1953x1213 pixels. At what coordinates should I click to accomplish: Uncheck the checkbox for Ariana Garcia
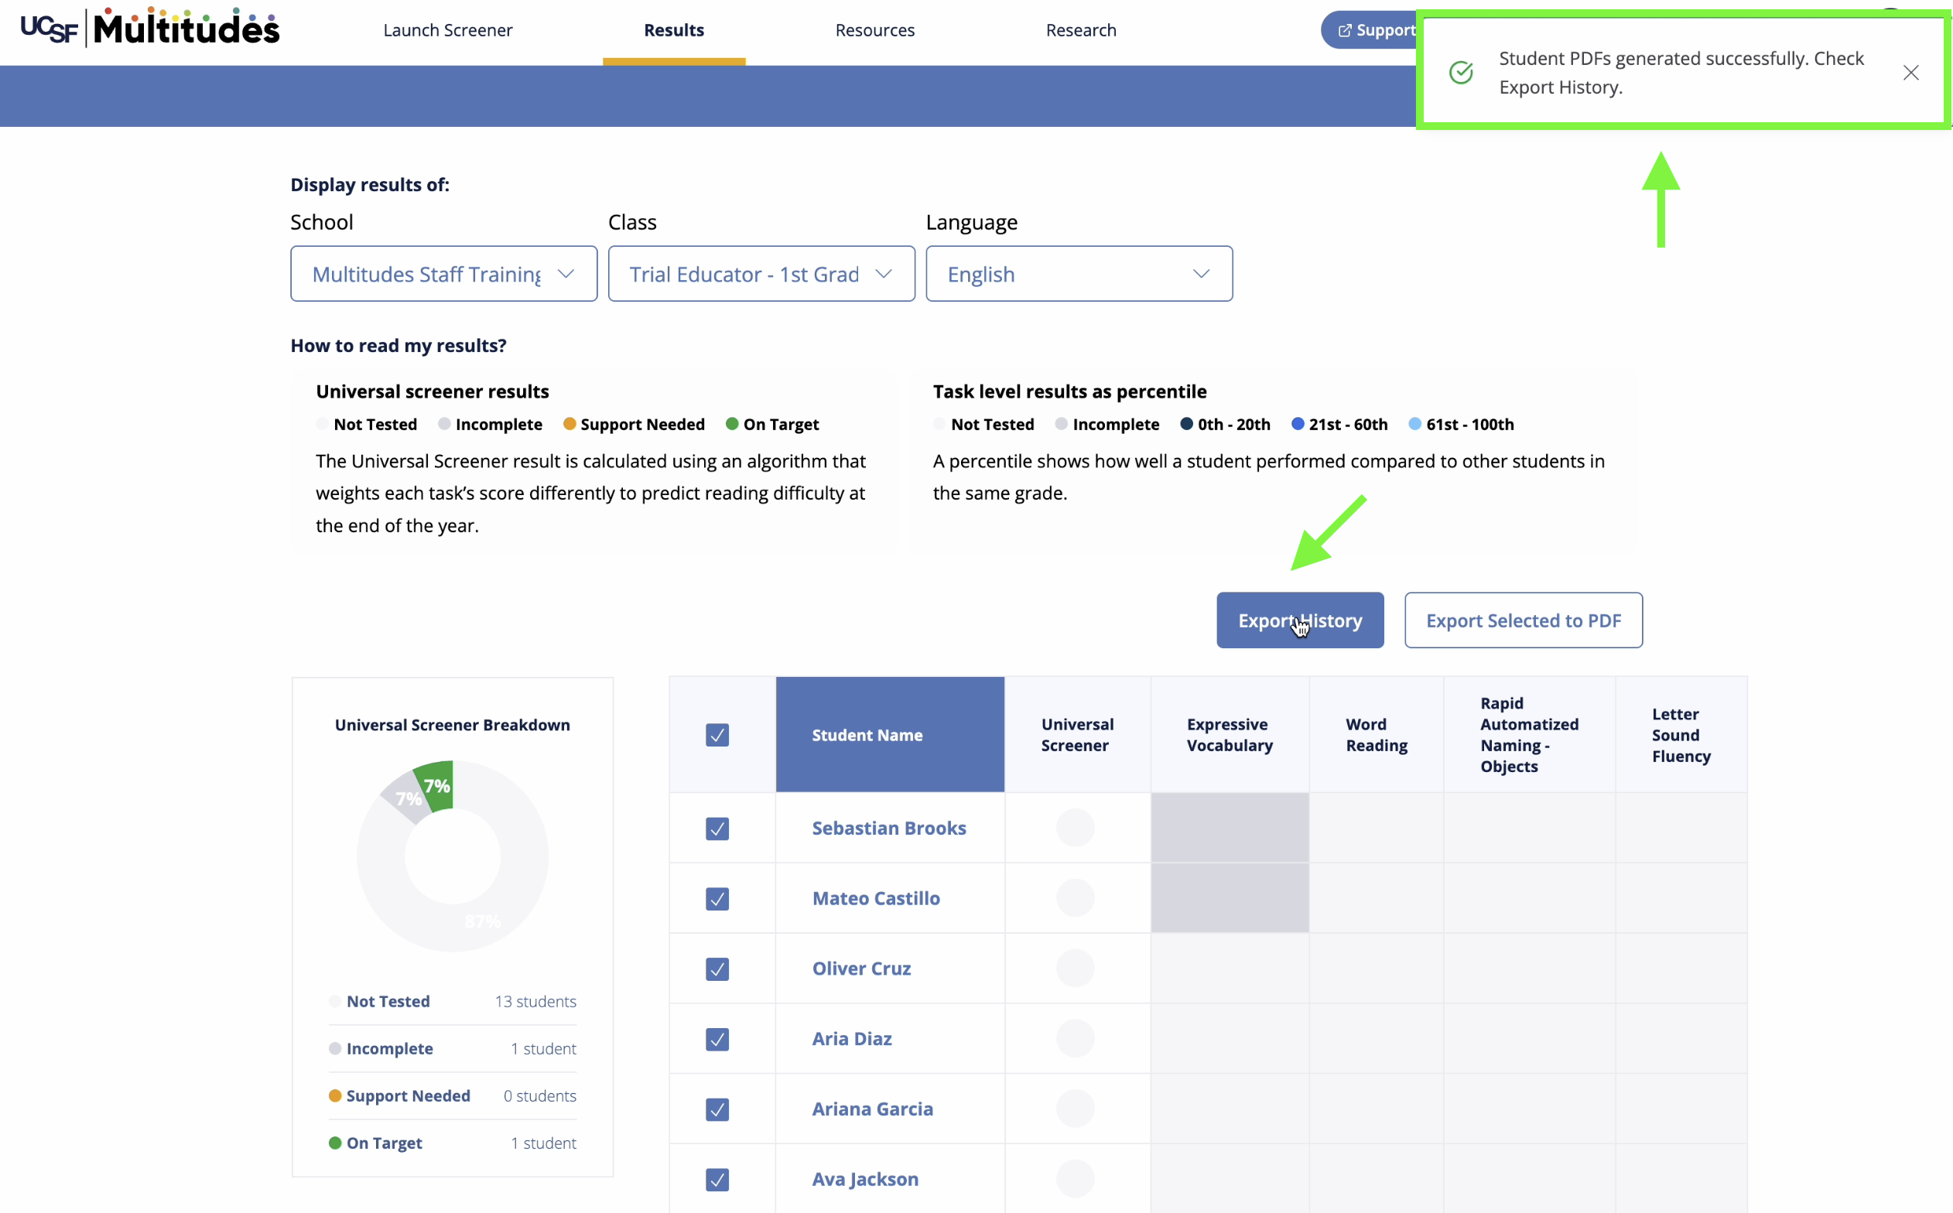[x=717, y=1109]
